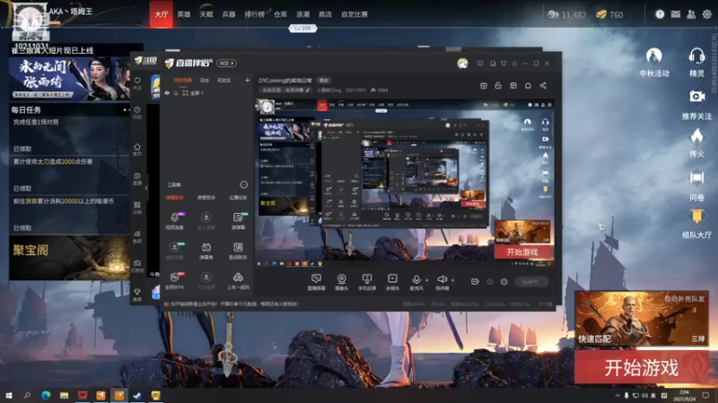The image size is (718, 403).
Task: Toggle padlock icon in stream header
Action: tap(498, 85)
